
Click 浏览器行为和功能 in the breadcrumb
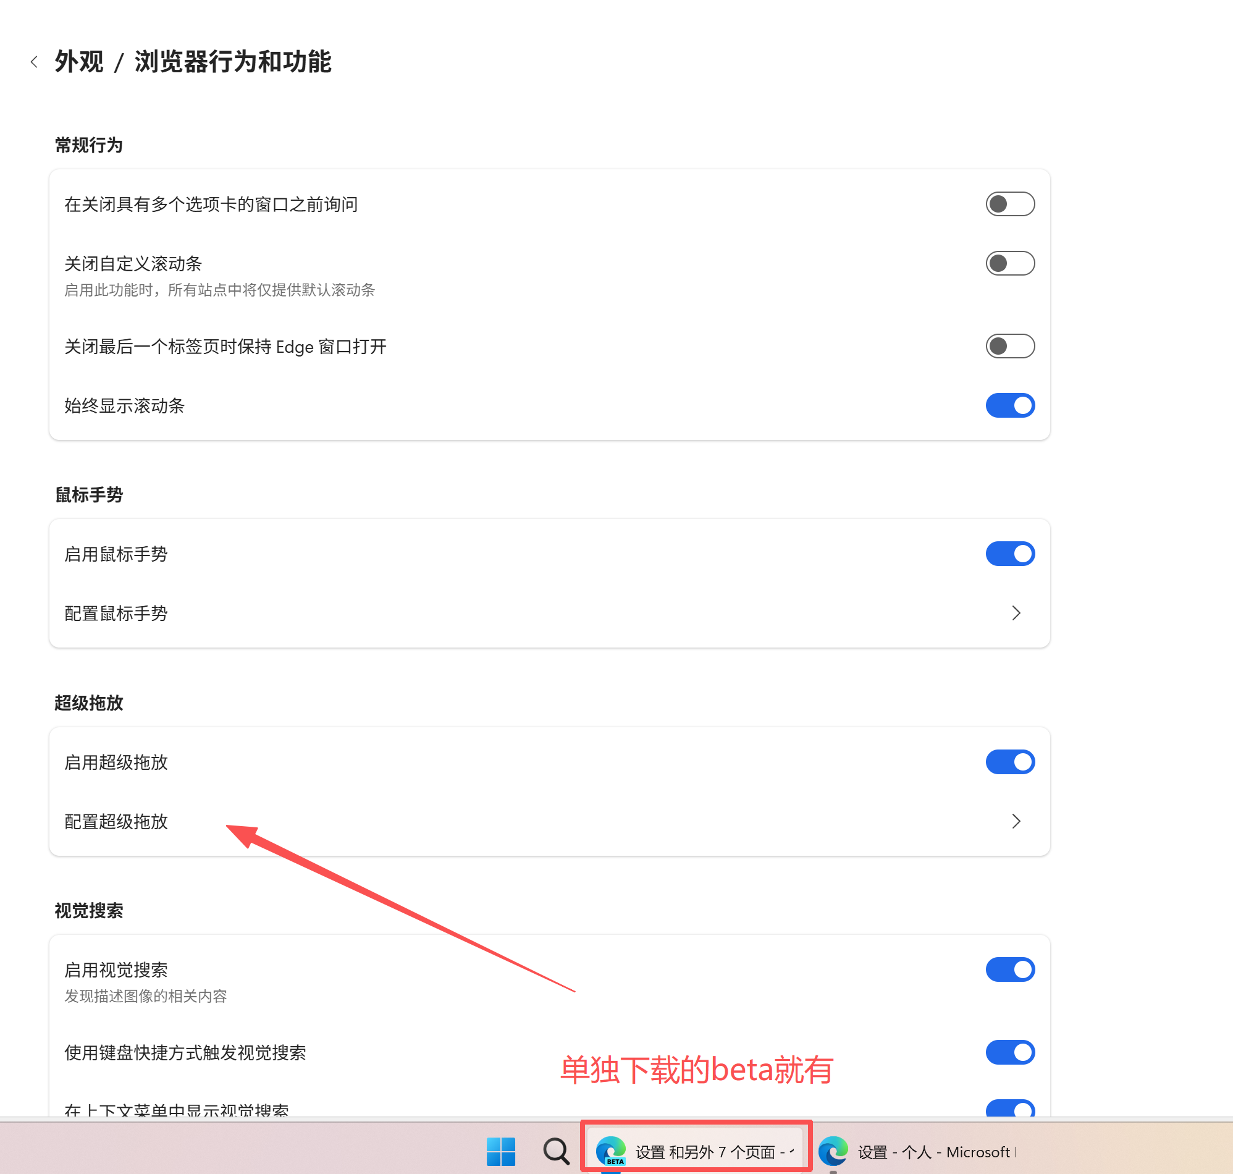coord(233,61)
